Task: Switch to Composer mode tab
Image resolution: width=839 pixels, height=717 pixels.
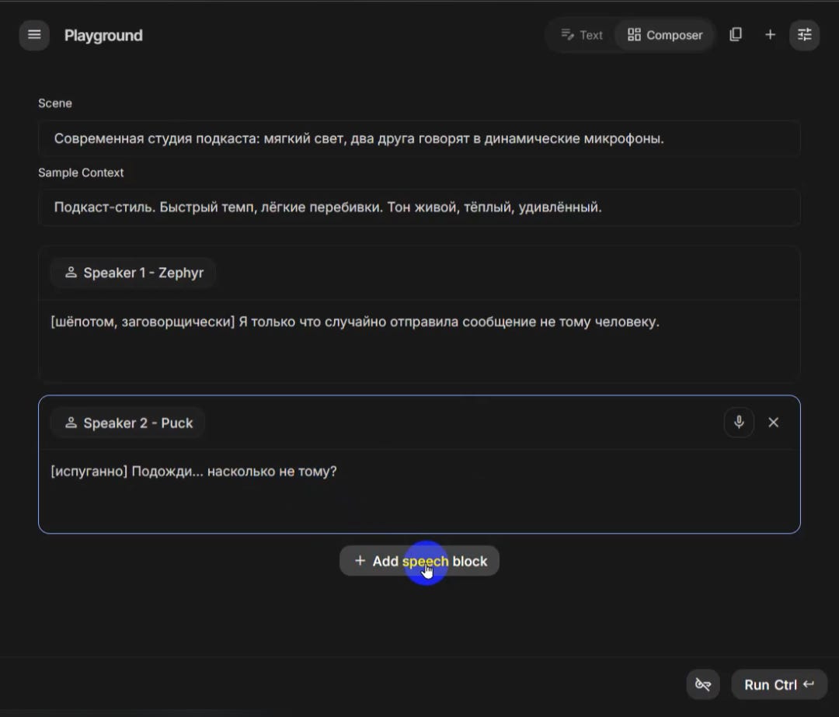Action: click(x=664, y=35)
